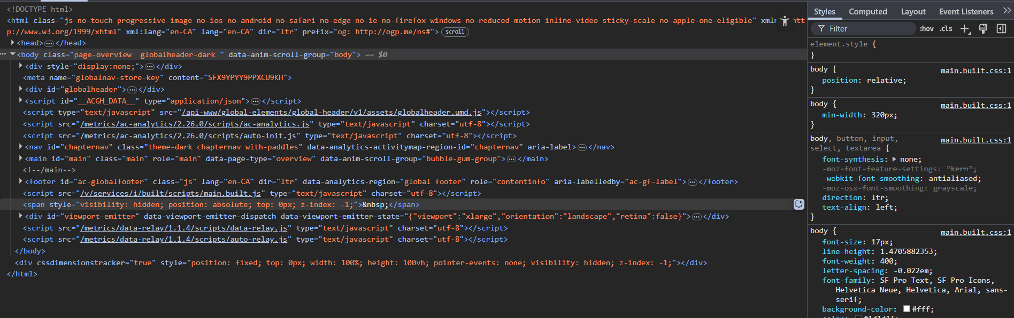This screenshot has width=1014, height=318.
Task: Click the New Style Rule plus icon
Action: (964, 29)
